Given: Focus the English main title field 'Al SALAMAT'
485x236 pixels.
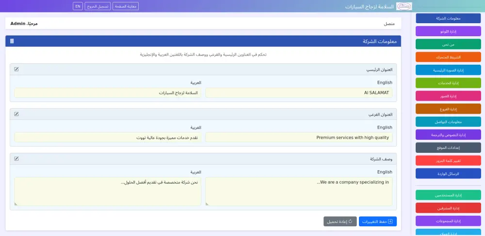Looking at the screenshot, I should (299, 92).
